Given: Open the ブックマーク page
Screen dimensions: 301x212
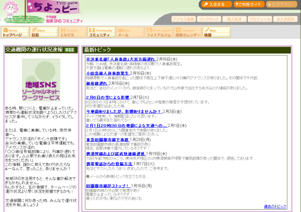Looking at the screenshot, I should (209, 19).
